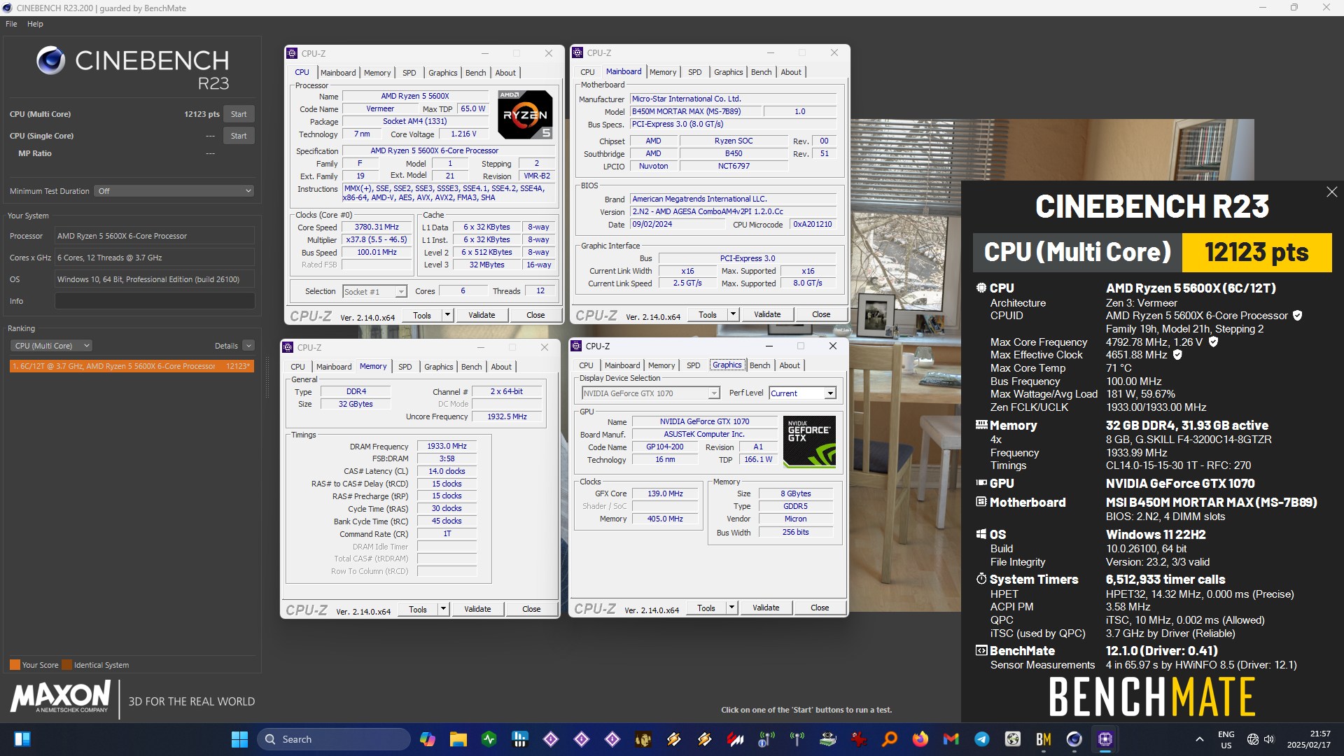The image size is (1344, 756).
Task: Click the NVIDIA GeForce GTX logo image
Action: click(x=809, y=442)
